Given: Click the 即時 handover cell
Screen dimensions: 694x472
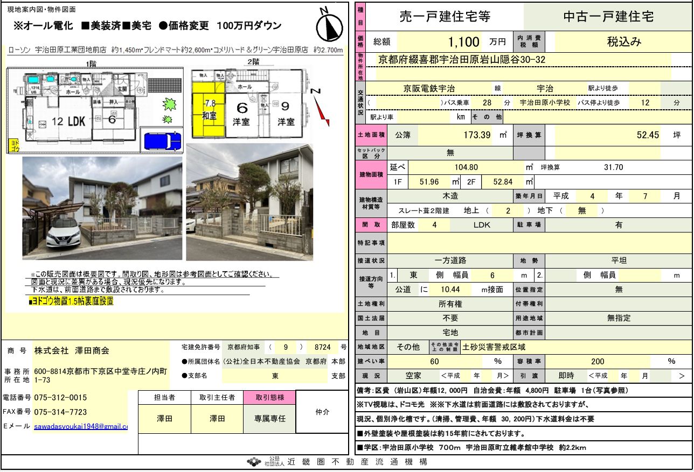Looking at the screenshot, I should point(566,376).
